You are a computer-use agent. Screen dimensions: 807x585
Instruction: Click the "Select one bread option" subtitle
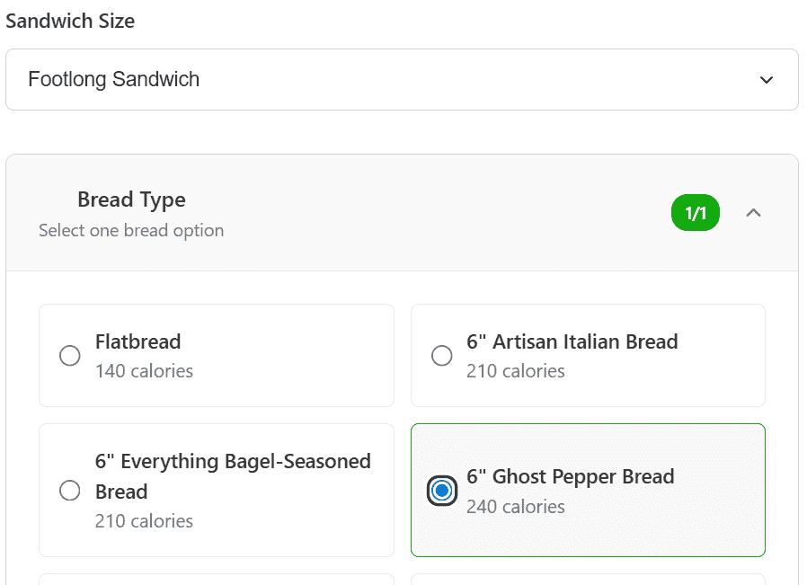[x=131, y=231]
